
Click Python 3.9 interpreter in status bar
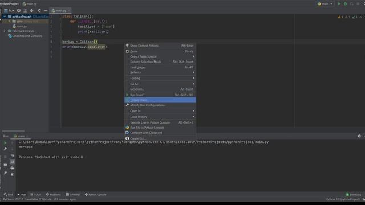tap(343, 199)
